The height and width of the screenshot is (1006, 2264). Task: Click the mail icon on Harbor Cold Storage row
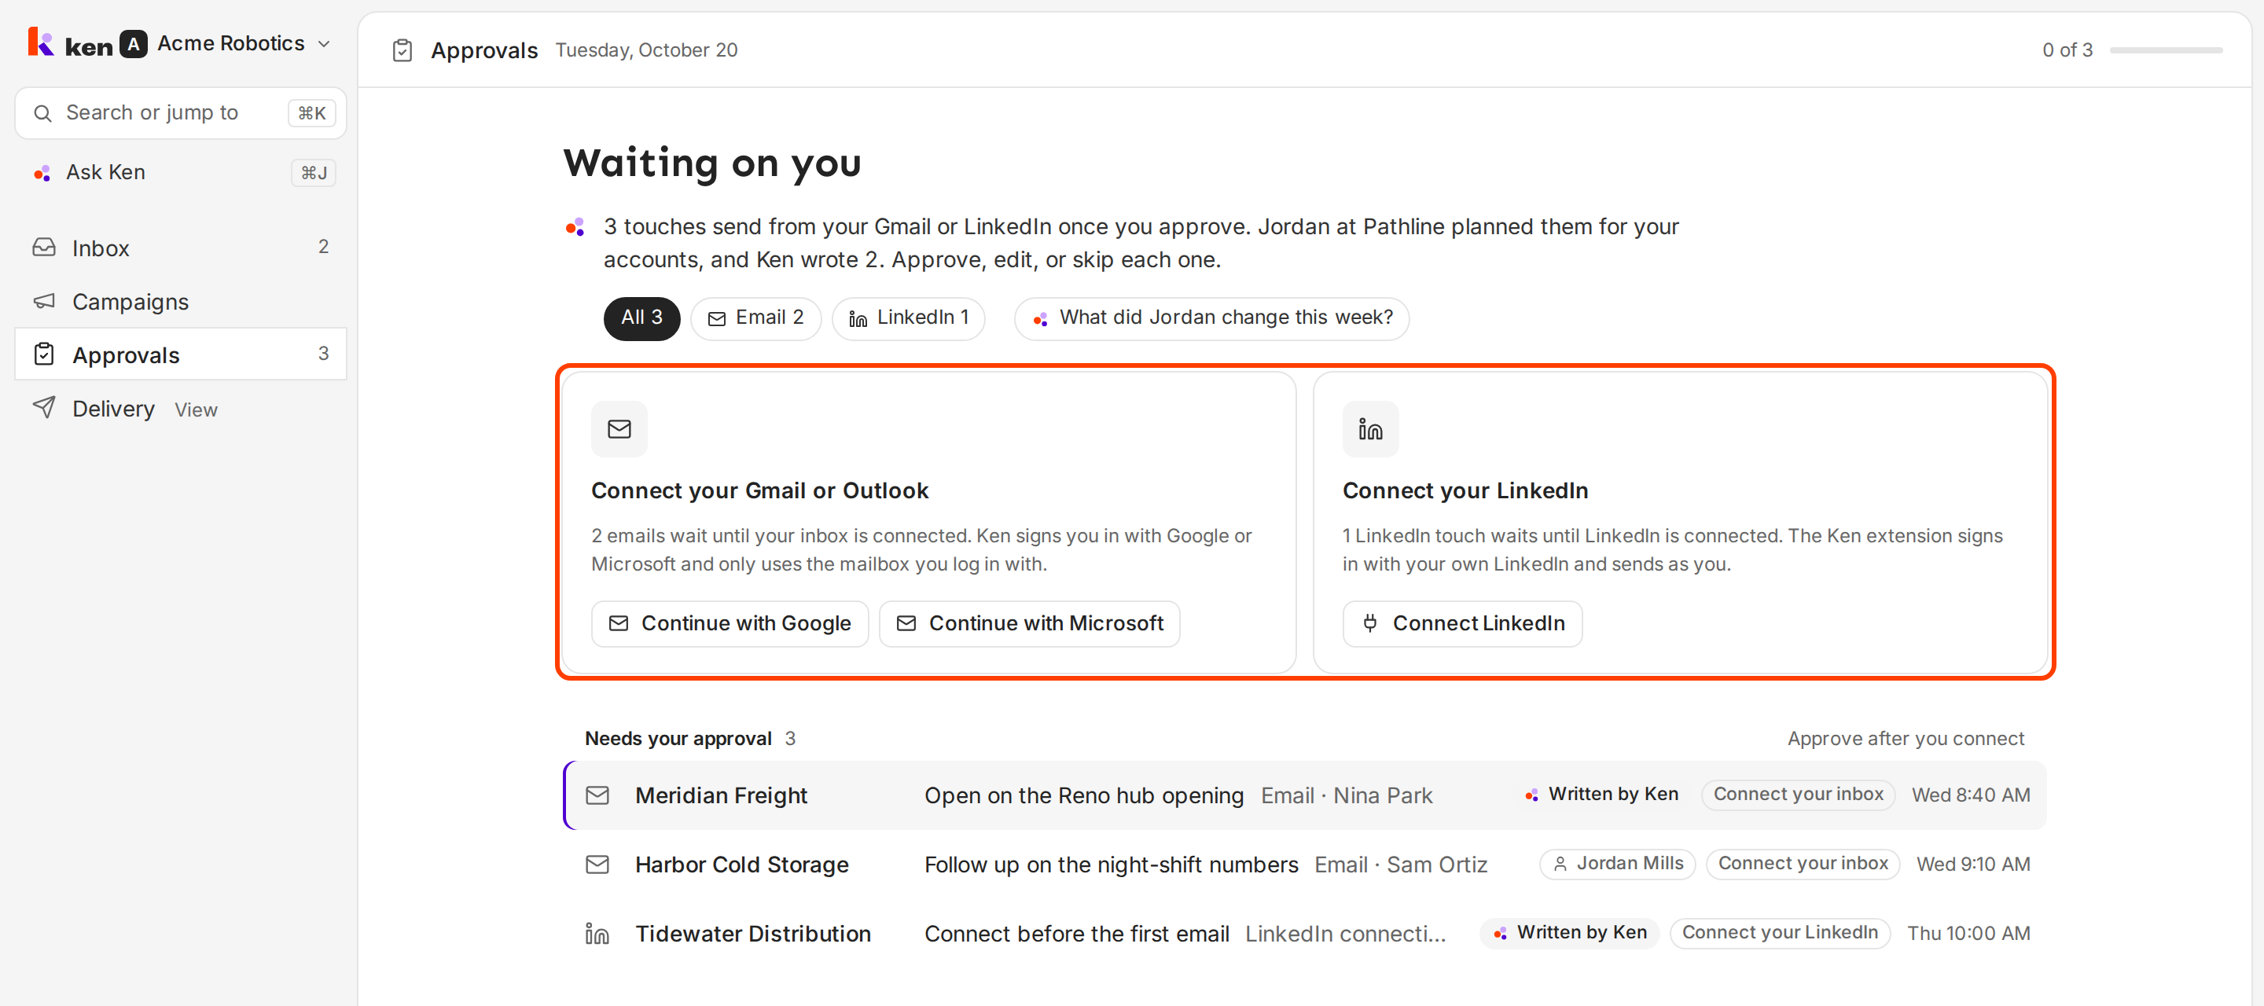(x=597, y=865)
